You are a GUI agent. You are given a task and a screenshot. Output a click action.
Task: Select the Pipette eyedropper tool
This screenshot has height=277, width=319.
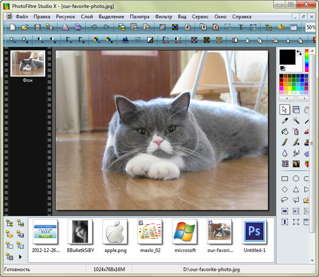(x=284, y=120)
